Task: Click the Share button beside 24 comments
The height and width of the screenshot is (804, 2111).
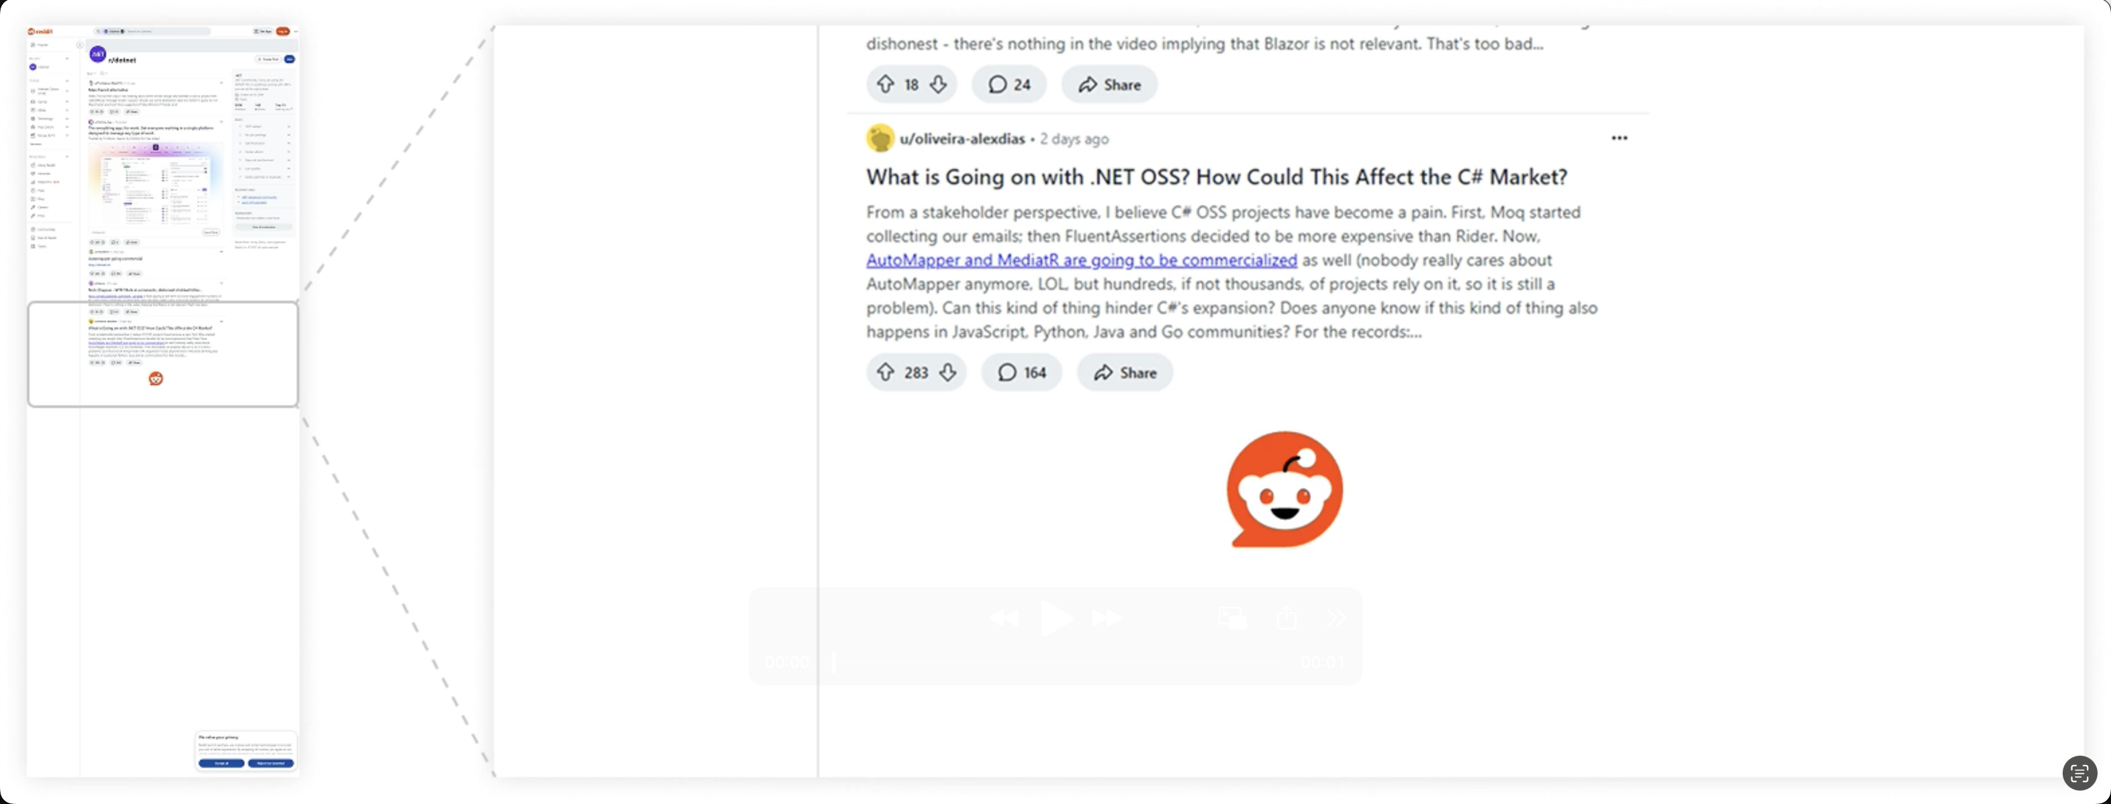Action: (x=1109, y=85)
